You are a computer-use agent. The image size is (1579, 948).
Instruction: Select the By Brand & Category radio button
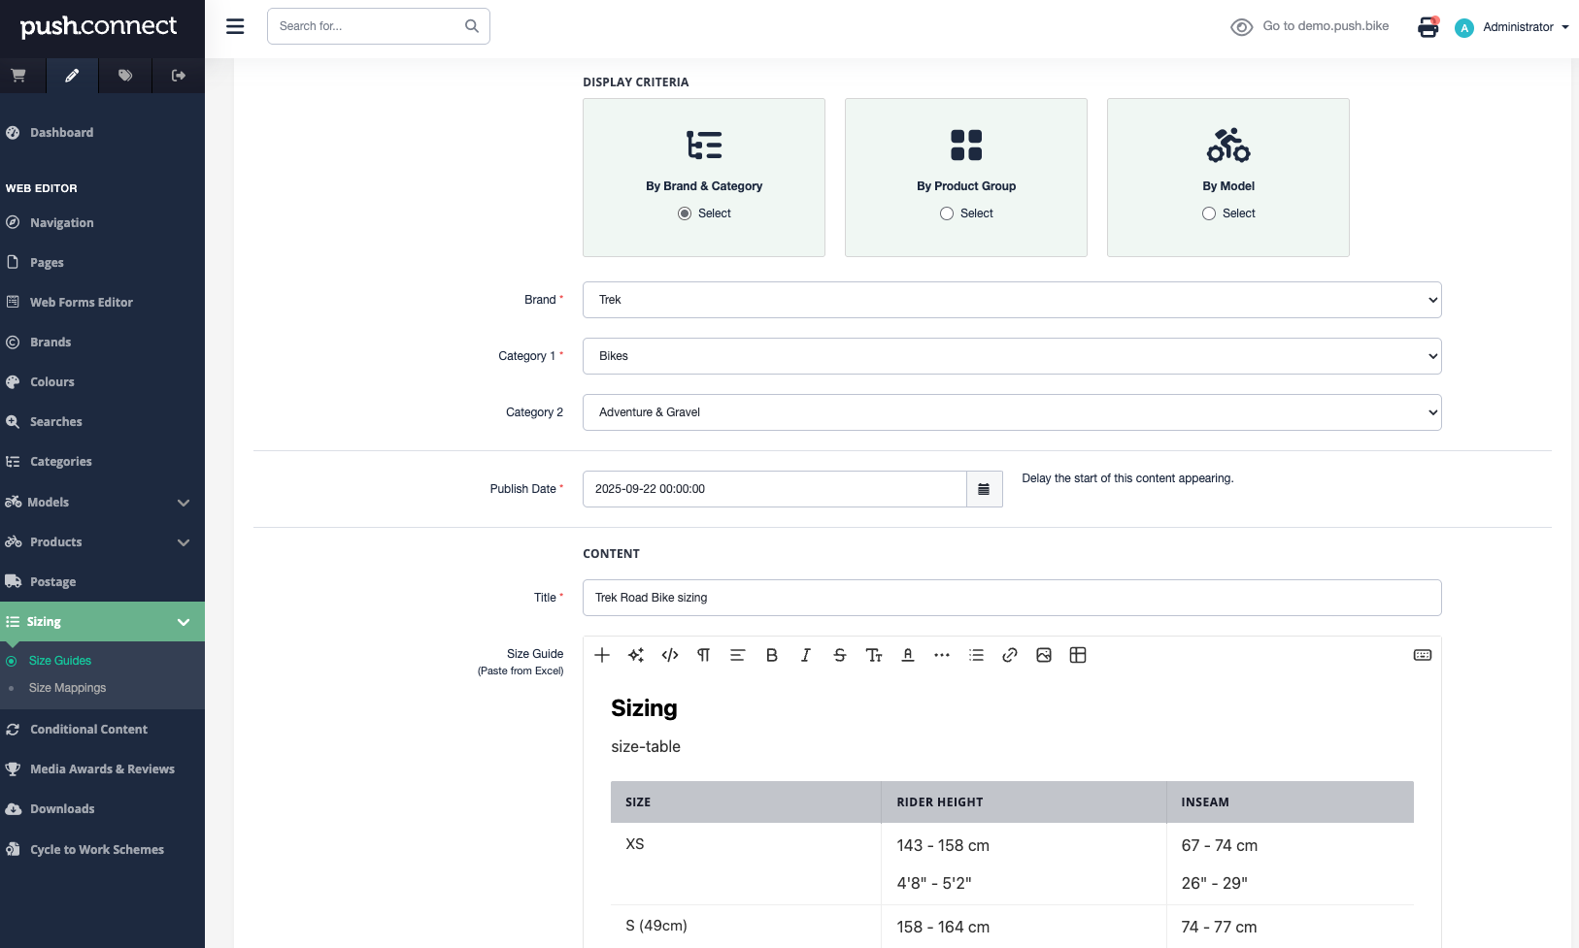[x=685, y=213]
